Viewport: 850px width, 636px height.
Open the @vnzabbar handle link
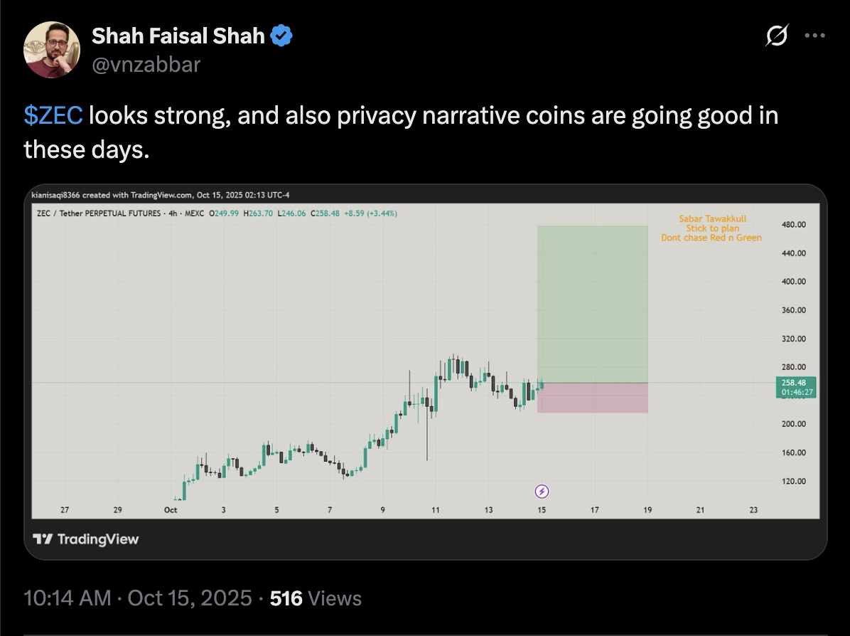pyautogui.click(x=146, y=65)
